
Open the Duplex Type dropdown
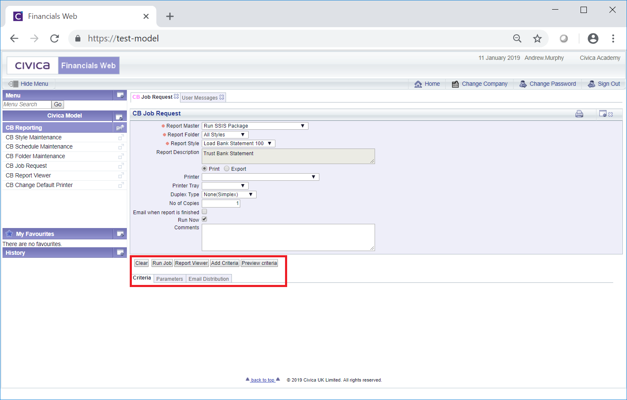(x=229, y=195)
